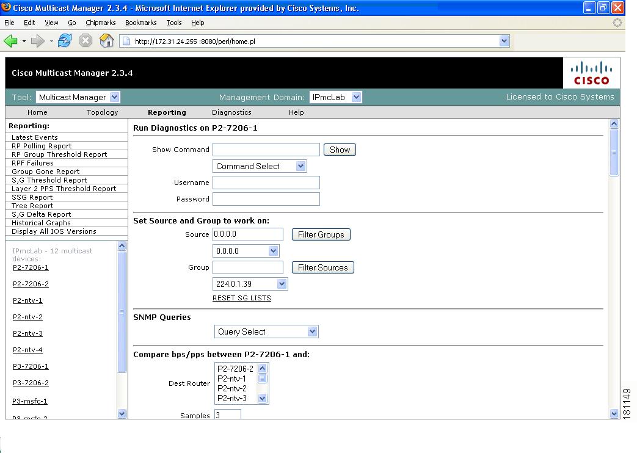637x453 pixels.
Task: Expand the Query Select dropdown
Action: [266, 332]
